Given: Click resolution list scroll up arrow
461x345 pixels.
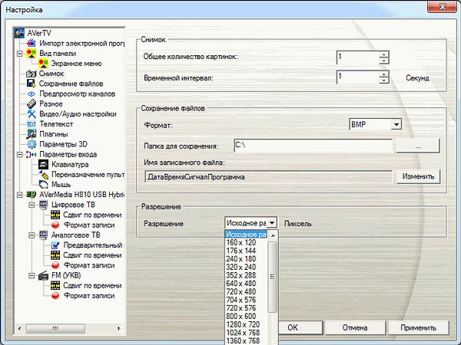Looking at the screenshot, I should pyautogui.click(x=273, y=235).
